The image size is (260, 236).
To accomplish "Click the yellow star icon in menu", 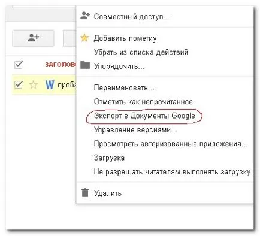I will tap(84, 38).
